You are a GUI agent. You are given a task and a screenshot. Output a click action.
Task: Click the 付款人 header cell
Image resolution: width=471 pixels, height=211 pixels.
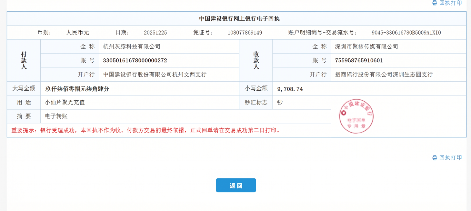click(x=24, y=60)
